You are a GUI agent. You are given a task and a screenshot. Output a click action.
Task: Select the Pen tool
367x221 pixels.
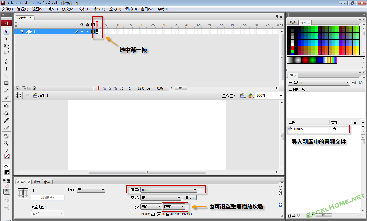coord(6,61)
